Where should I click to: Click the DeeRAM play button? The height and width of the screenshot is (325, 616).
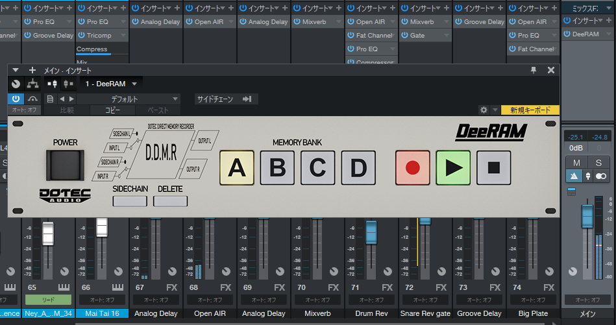click(x=453, y=167)
